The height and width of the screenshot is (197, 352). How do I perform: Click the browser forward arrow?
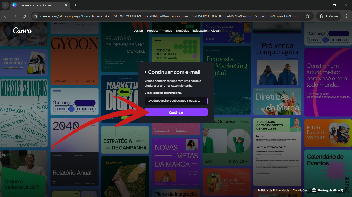tap(15, 16)
